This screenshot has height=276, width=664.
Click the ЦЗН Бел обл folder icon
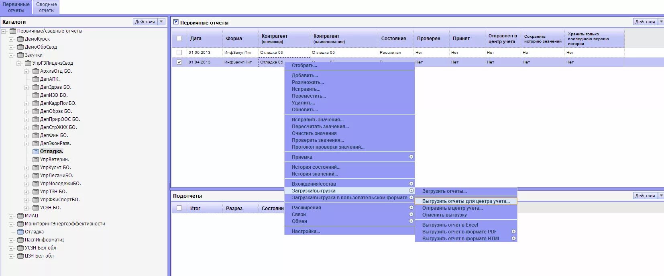click(20, 256)
